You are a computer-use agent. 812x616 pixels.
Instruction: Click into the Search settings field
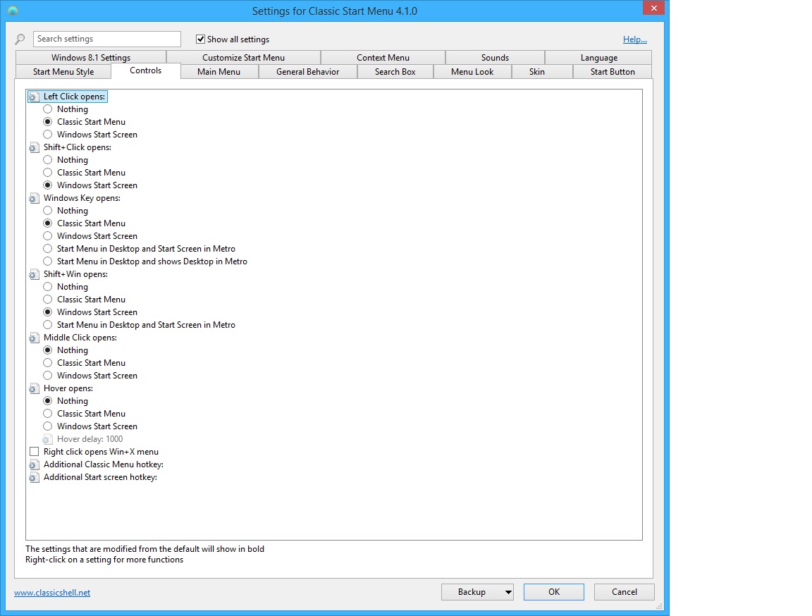[x=106, y=39]
